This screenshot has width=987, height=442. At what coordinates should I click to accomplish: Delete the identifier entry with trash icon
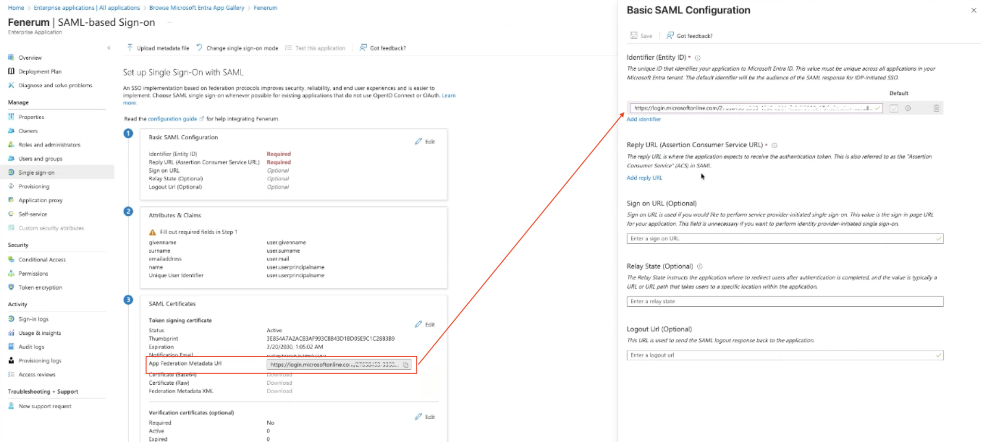[x=936, y=109]
